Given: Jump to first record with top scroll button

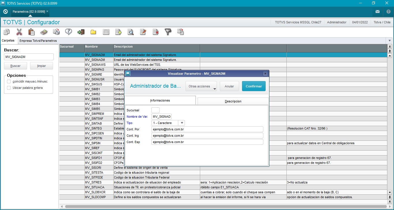Looking at the screenshot, I should coord(390,46).
